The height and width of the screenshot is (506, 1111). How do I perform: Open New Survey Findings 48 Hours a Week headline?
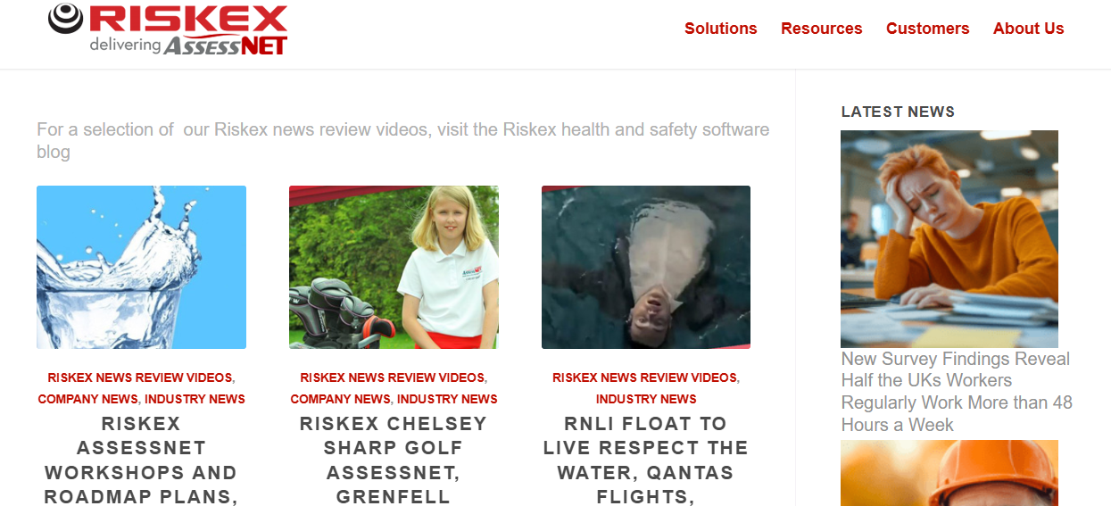tap(957, 392)
